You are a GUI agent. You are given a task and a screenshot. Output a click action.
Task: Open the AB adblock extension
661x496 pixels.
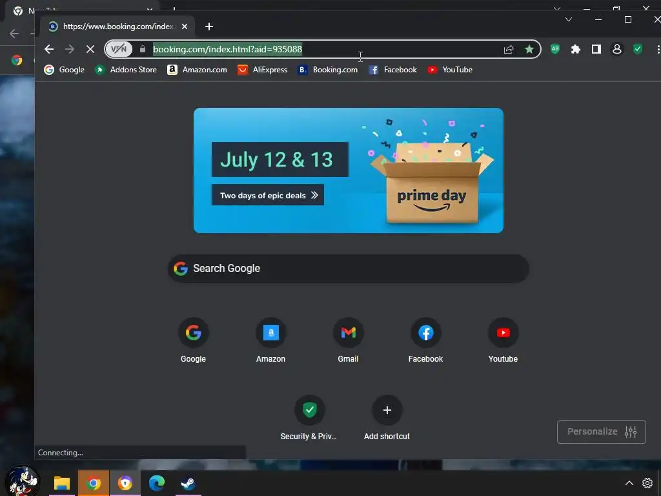[x=555, y=49]
